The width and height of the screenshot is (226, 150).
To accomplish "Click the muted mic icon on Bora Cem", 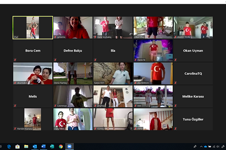I will click(x=15, y=60).
